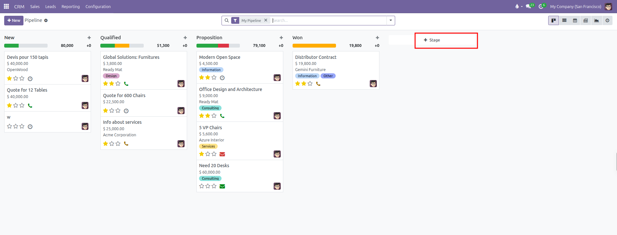The image size is (617, 235).
Task: Set first priority star on the "w" card
Action: point(9,126)
